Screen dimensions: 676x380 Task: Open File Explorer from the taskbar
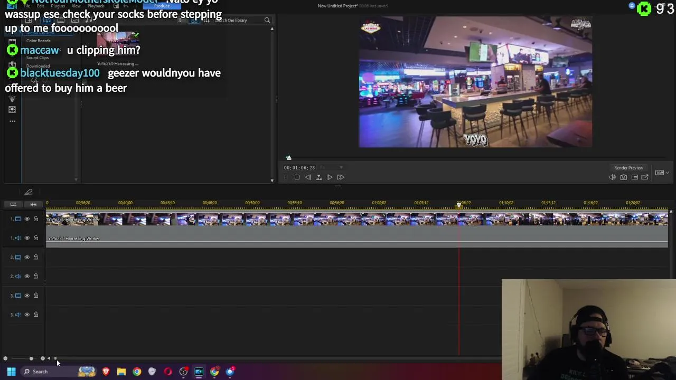click(121, 372)
